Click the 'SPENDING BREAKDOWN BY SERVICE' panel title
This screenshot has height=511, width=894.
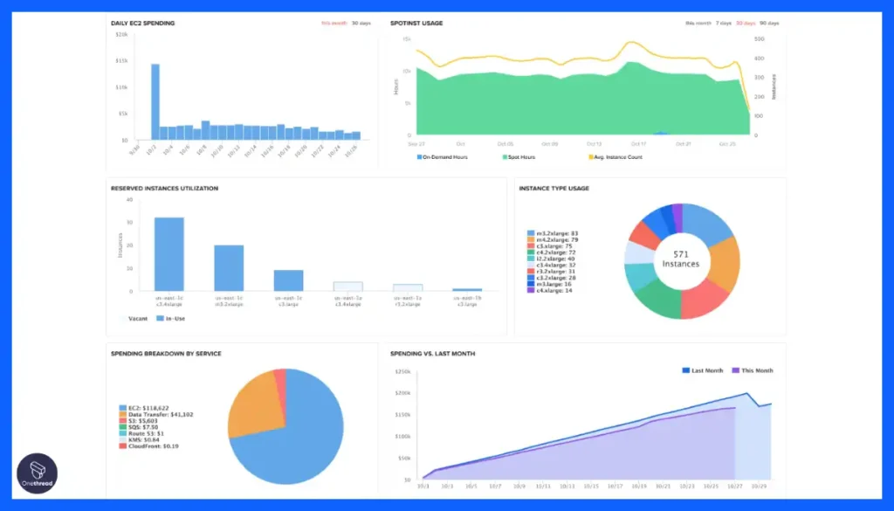tap(166, 354)
